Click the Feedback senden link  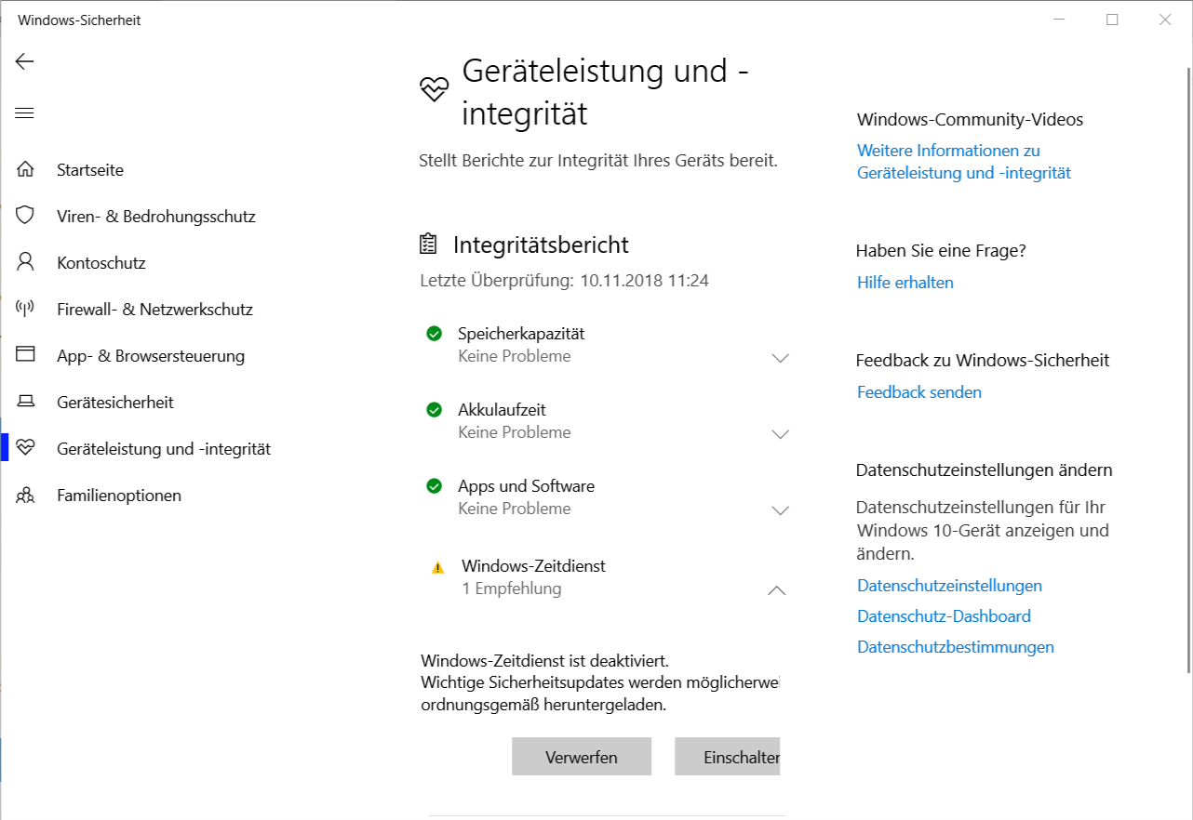pos(919,392)
